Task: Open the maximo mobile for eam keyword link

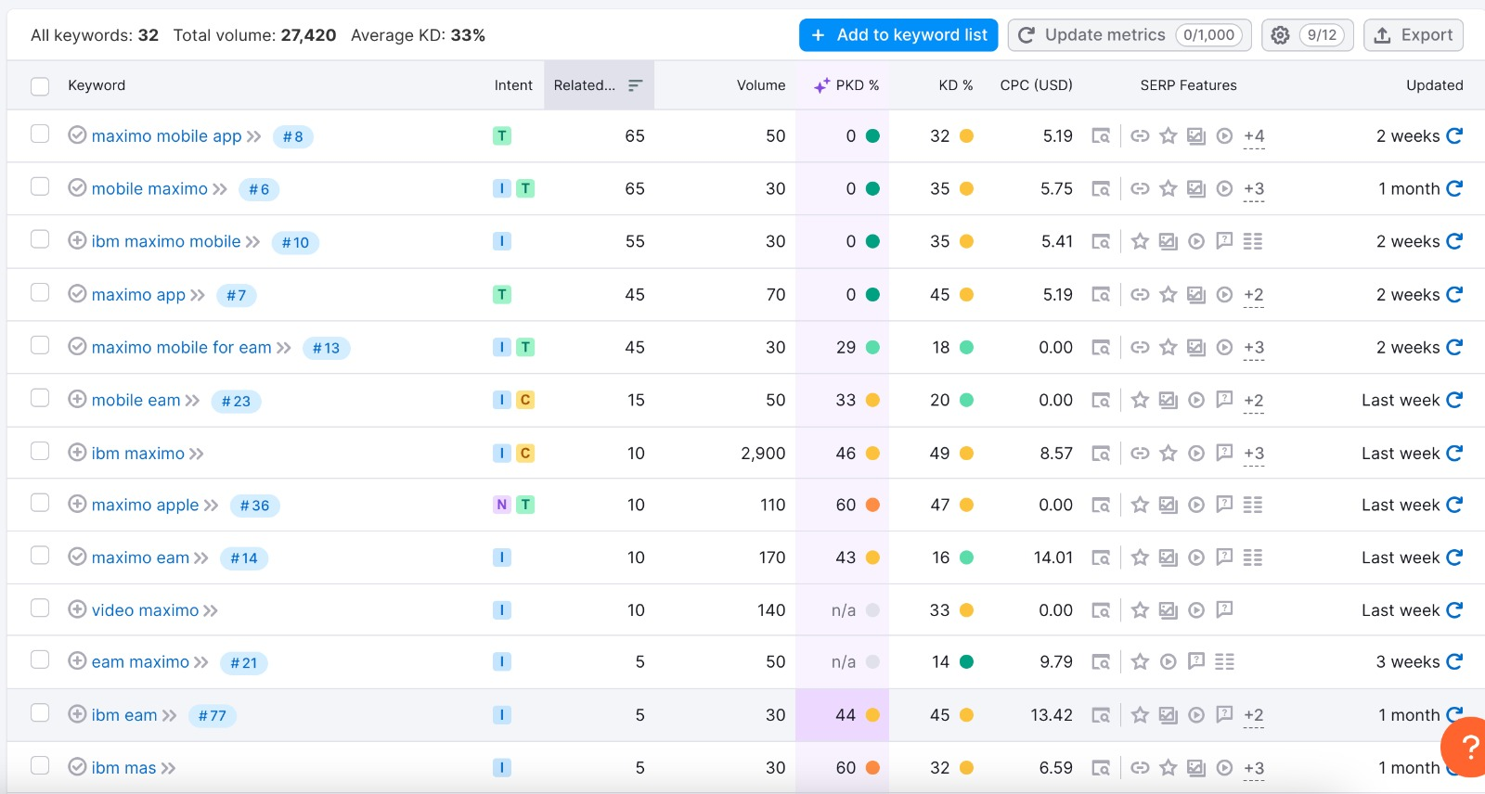Action: (x=182, y=348)
